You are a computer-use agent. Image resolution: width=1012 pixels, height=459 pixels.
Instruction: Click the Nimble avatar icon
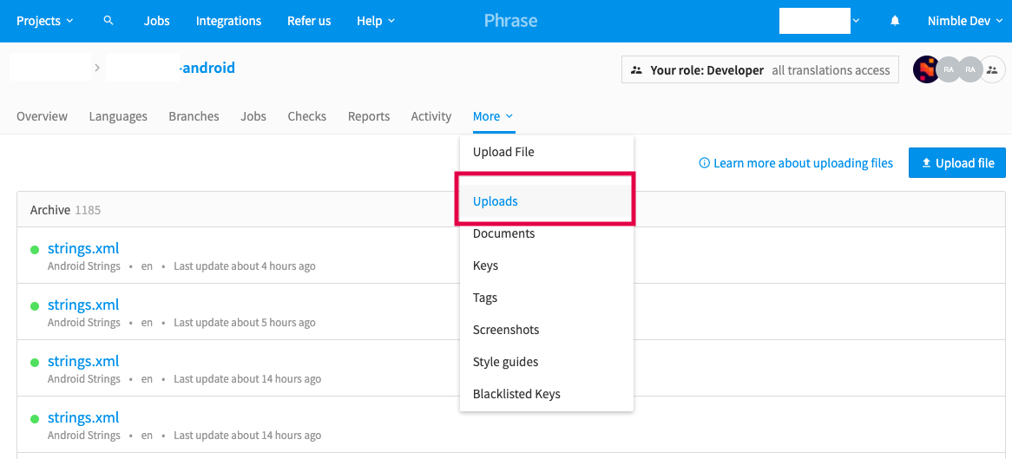click(x=926, y=70)
